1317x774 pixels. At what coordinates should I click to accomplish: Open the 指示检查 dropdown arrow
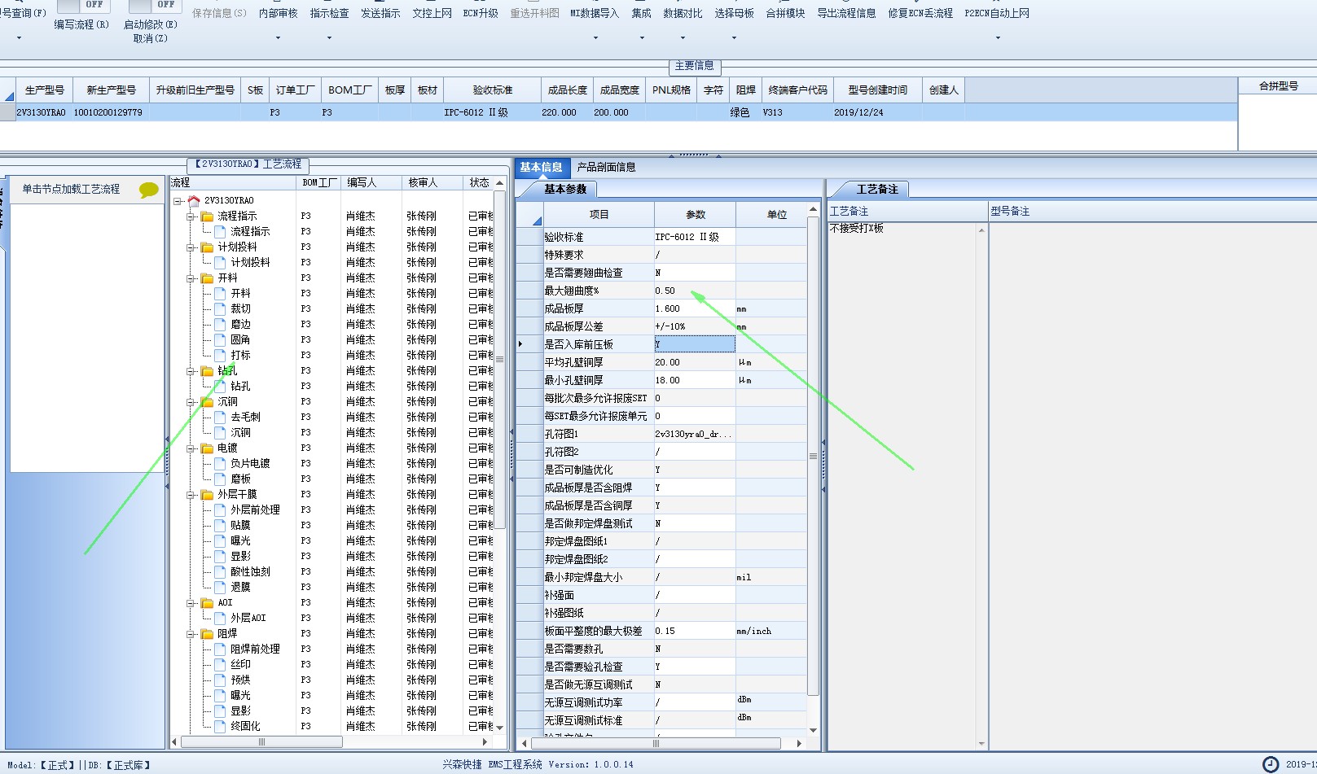pos(329,37)
